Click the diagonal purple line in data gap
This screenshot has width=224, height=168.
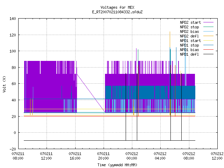tap(91, 93)
